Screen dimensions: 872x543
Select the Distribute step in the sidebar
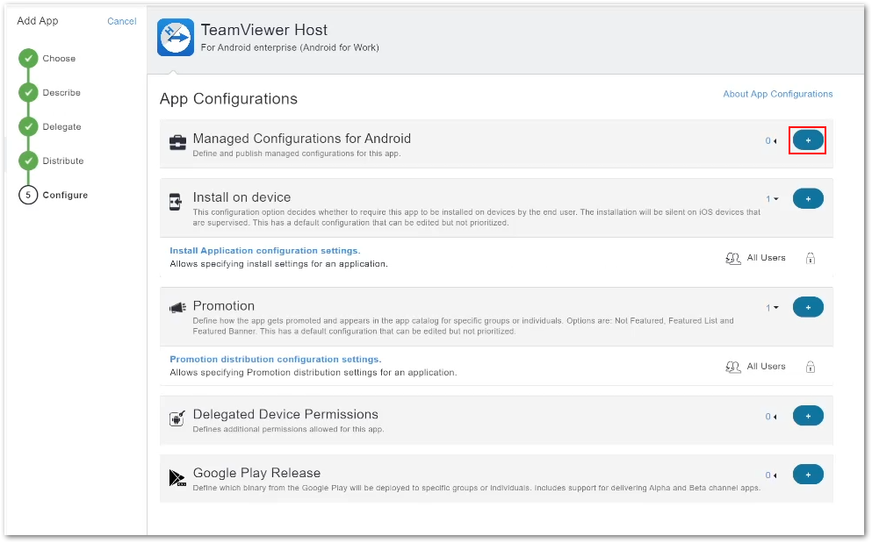click(63, 161)
